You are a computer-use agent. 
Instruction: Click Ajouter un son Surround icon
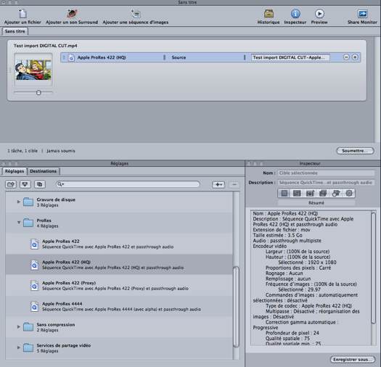tap(72, 14)
